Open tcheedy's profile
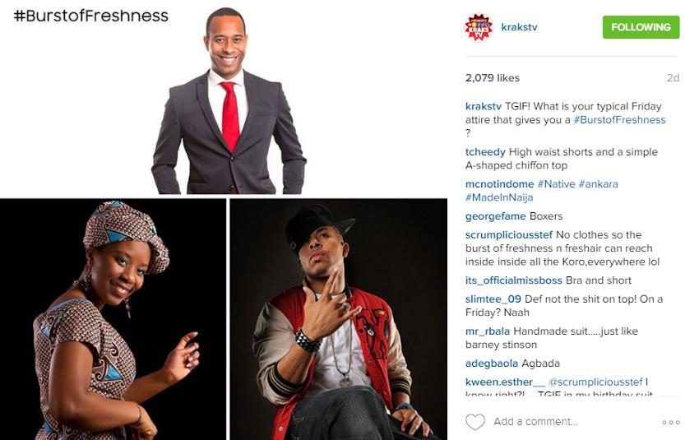The image size is (685, 440). coord(485,152)
